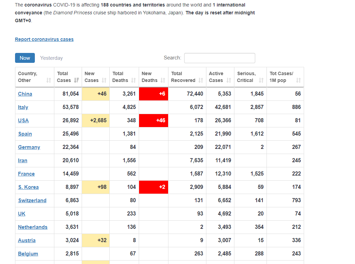The image size is (355, 264).
Task: Select Italy total deaths 4,825
Action: coord(129,107)
